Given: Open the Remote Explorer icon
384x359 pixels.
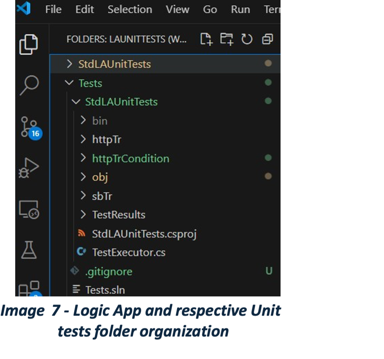Looking at the screenshot, I should (x=29, y=210).
